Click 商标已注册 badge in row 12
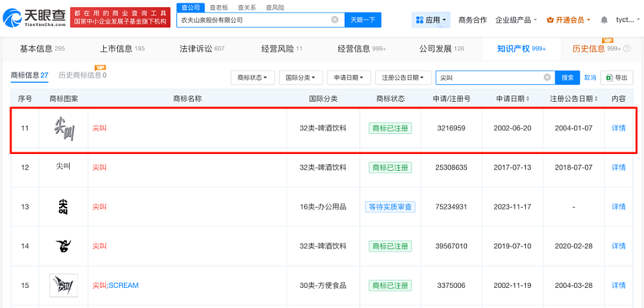 pos(390,167)
